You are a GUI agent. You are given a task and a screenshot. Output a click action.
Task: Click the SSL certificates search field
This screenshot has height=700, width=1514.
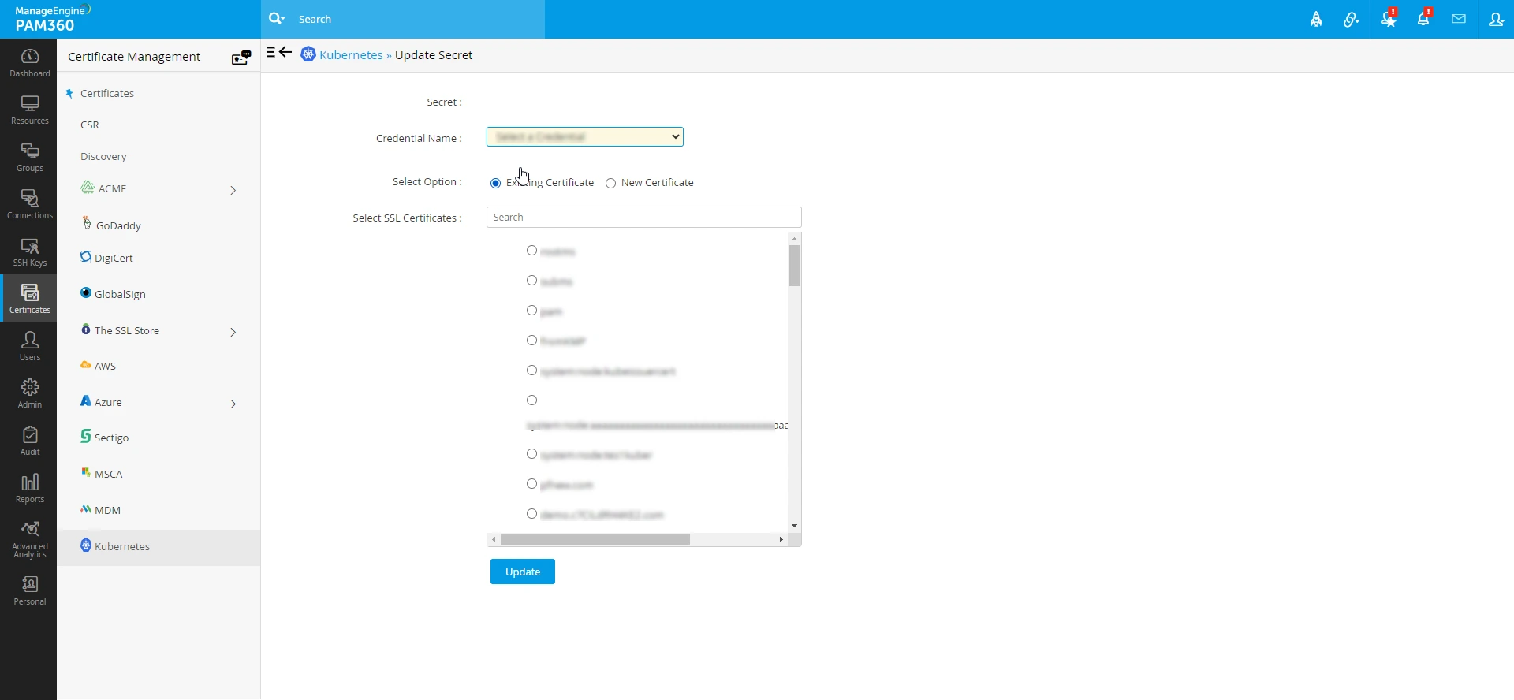[x=643, y=218]
